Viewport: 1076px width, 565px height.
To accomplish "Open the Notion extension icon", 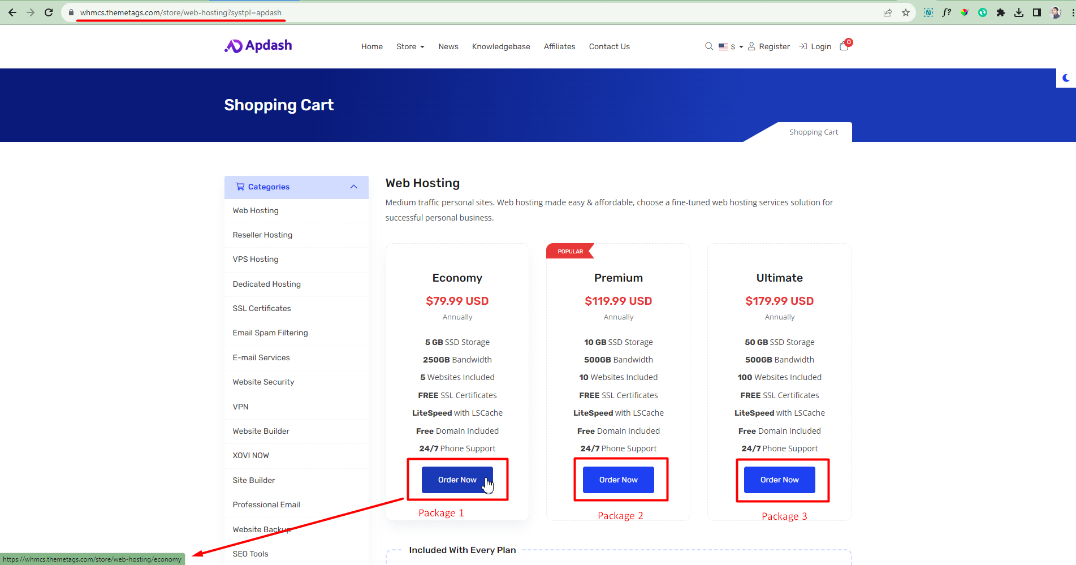I will click(928, 12).
